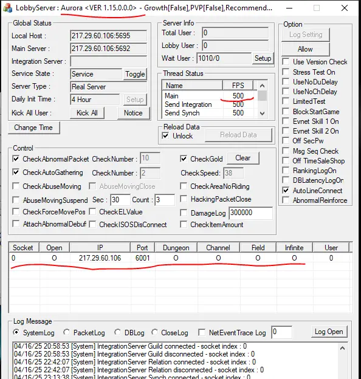Click the Local Host address field
The width and height of the screenshot is (361, 379).
(x=108, y=36)
